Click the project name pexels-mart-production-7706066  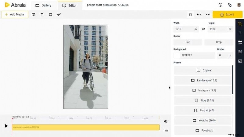108,5
